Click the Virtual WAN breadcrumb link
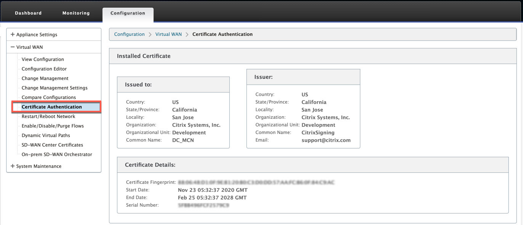 point(168,34)
